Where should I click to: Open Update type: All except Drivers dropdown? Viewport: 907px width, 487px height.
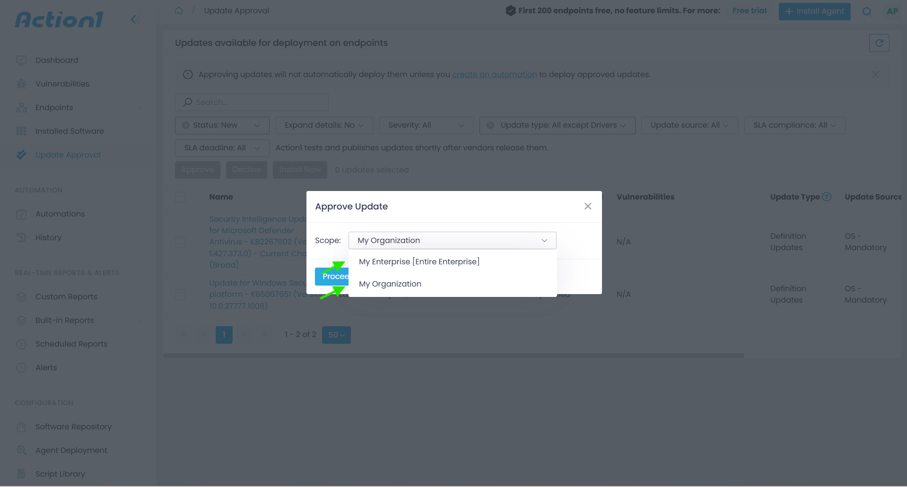[x=558, y=125]
